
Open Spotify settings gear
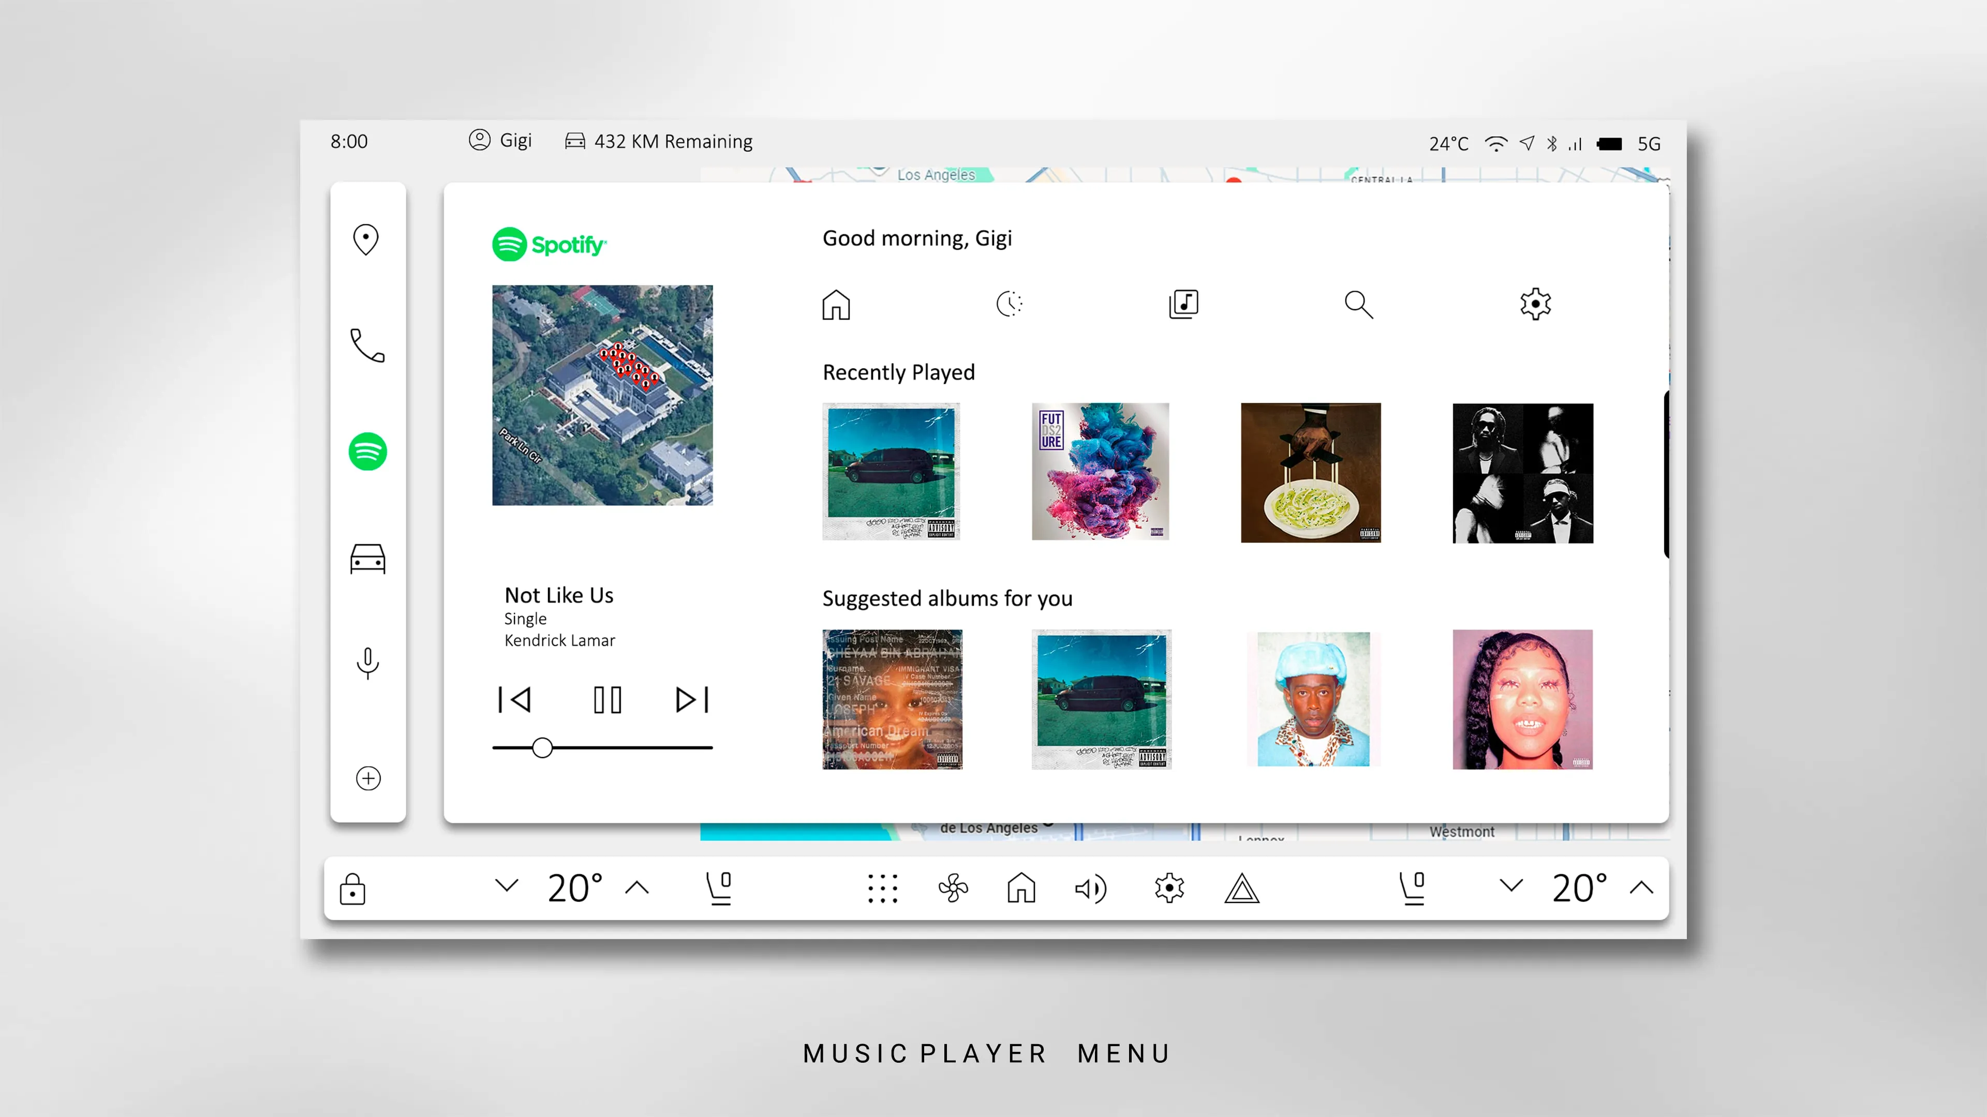coord(1535,304)
